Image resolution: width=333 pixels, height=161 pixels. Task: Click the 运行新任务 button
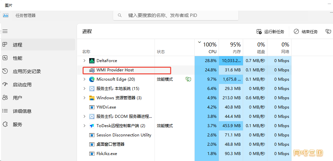click(270, 32)
